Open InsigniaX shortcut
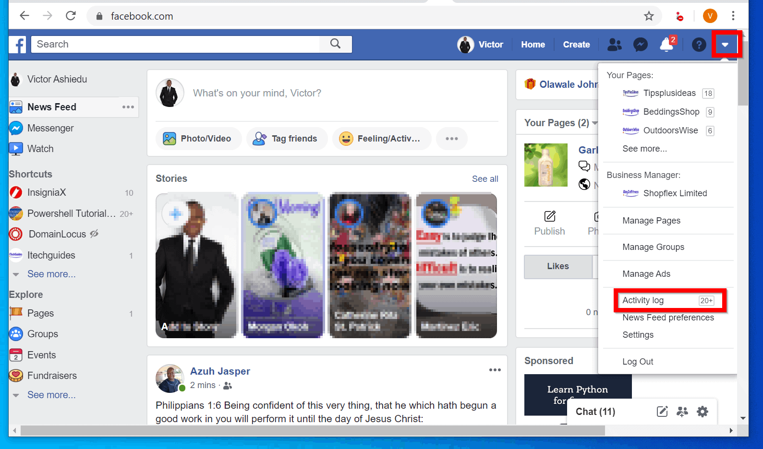This screenshot has height=449, width=763. 47,192
